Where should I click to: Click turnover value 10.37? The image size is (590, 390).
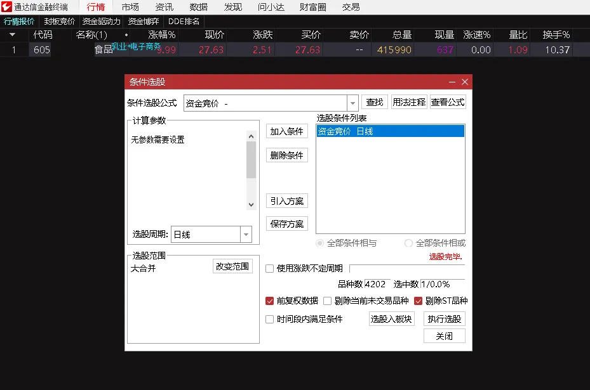pyautogui.click(x=557, y=49)
